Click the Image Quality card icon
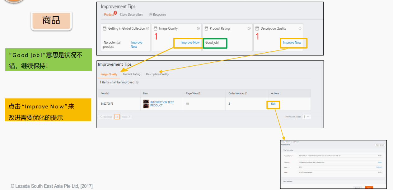Screen dimensions: 393x190 pos(156,28)
